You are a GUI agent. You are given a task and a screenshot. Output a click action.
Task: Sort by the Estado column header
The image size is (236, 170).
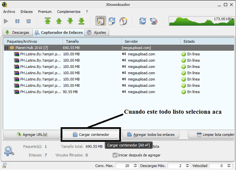(x=207, y=41)
